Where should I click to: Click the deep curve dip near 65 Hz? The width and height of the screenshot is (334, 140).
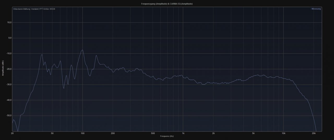pyautogui.click(x=64, y=88)
